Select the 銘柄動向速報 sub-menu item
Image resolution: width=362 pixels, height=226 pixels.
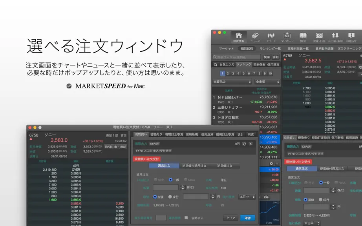pyautogui.click(x=324, y=48)
